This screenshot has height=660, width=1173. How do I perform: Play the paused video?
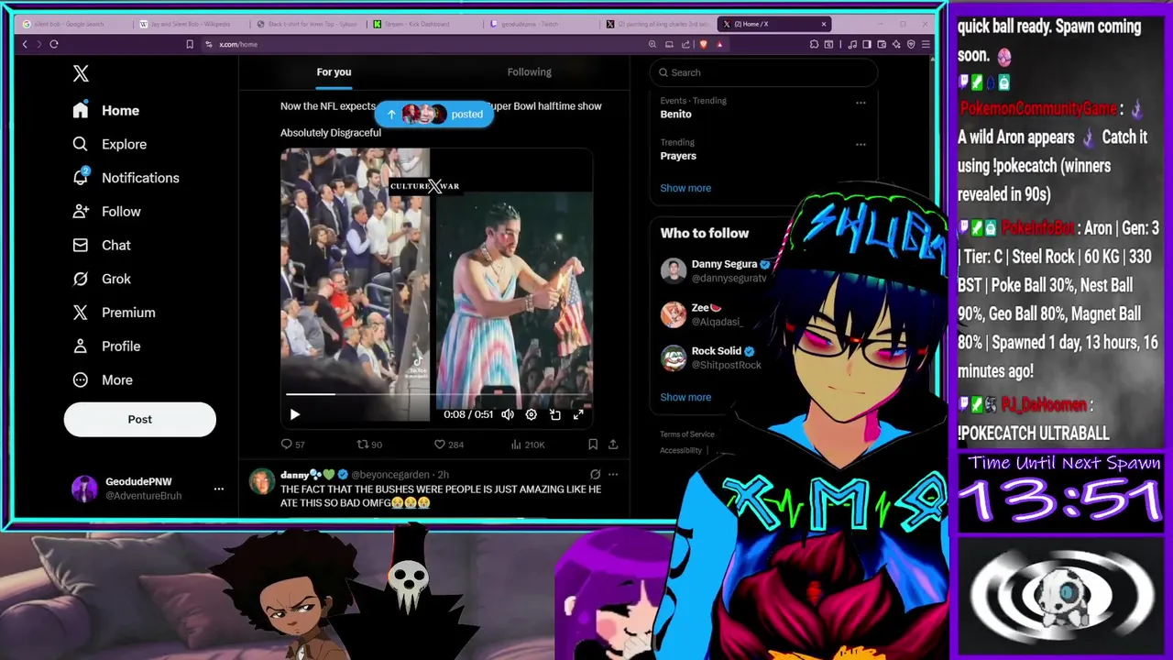click(294, 414)
